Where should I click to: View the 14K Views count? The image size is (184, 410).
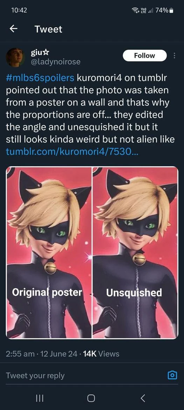100,354
